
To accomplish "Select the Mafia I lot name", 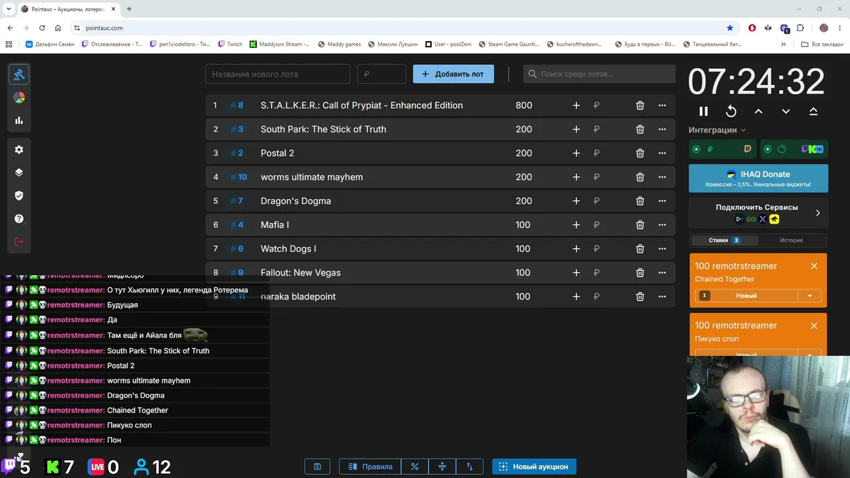I will [275, 225].
